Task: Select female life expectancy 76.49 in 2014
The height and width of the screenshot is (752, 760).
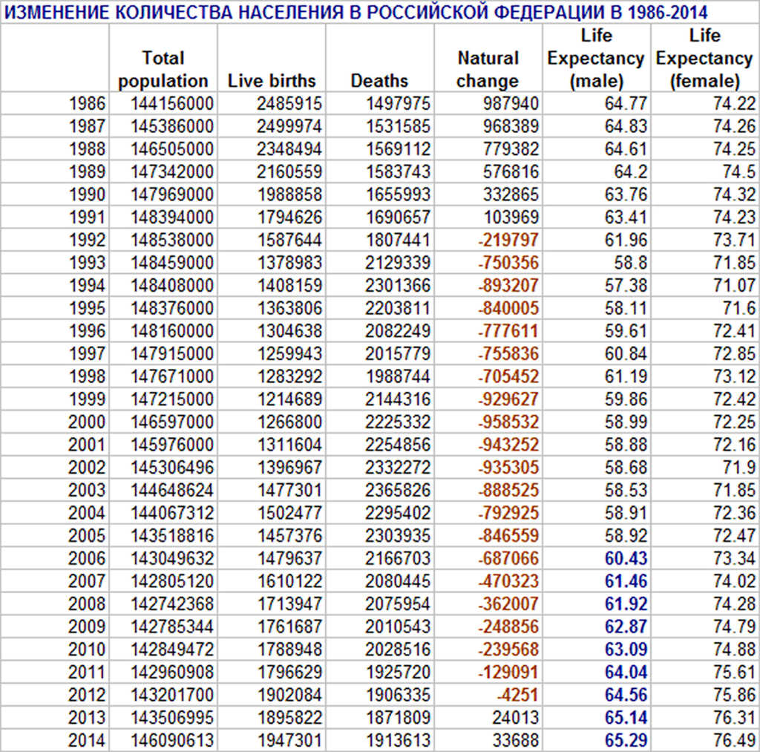Action: [734, 740]
